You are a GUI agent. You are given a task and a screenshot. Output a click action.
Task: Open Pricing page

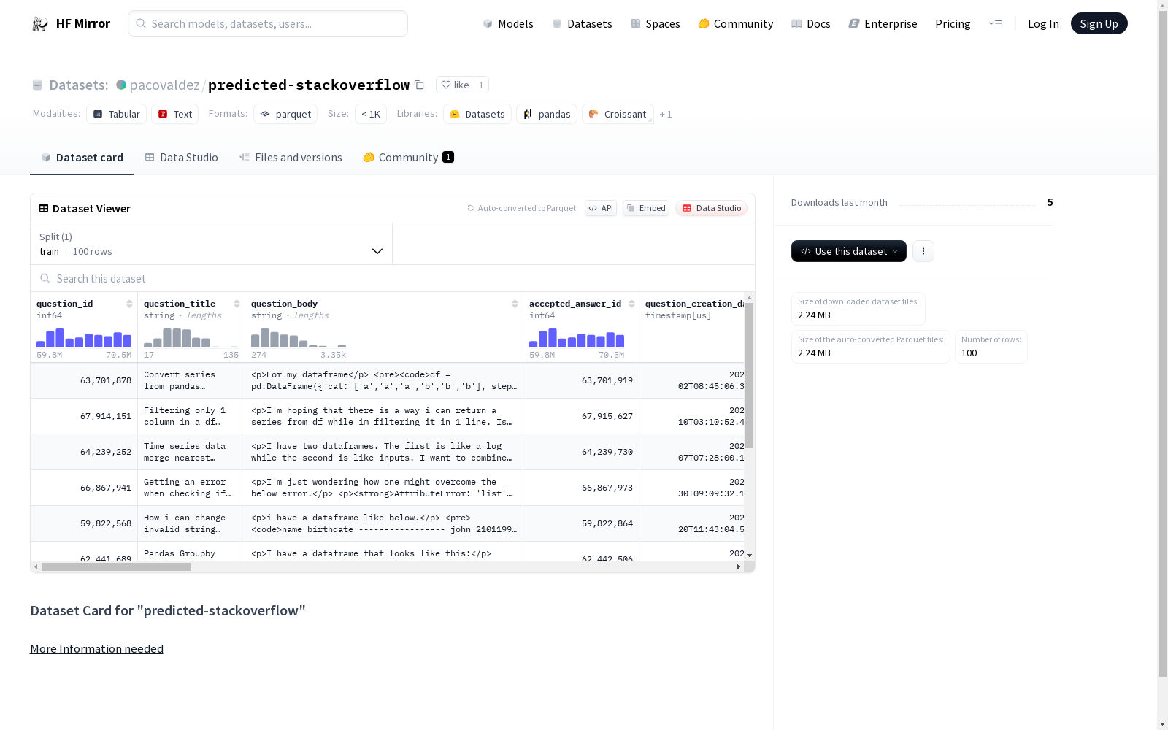tap(953, 24)
